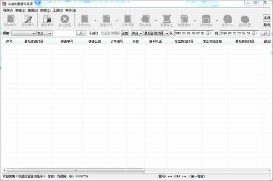Click the 备份数据 backup data icon
This screenshot has width=273, height=181.
(206, 21)
